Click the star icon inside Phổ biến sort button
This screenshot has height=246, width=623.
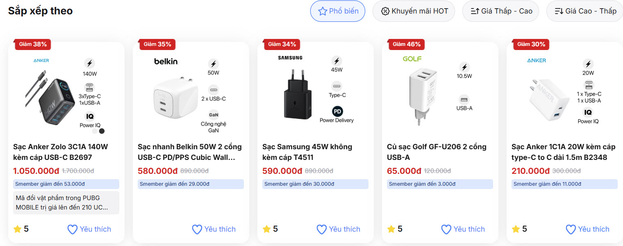coord(322,11)
